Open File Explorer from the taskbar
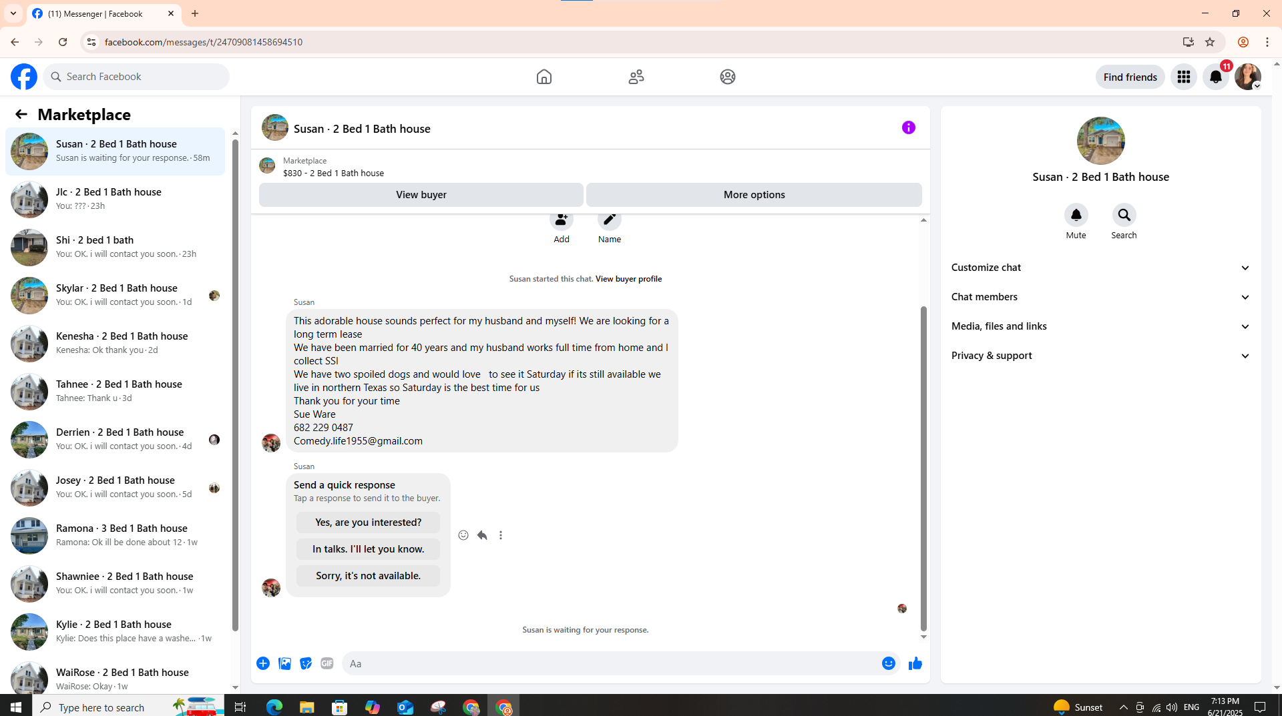This screenshot has height=716, width=1282. [306, 707]
